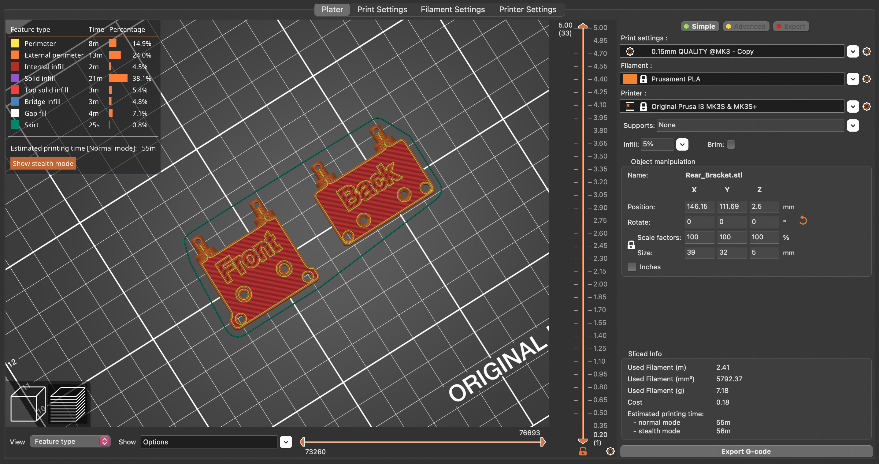Switch to 3D editor view cube icon
This screenshot has width=879, height=464.
pyautogui.click(x=28, y=404)
